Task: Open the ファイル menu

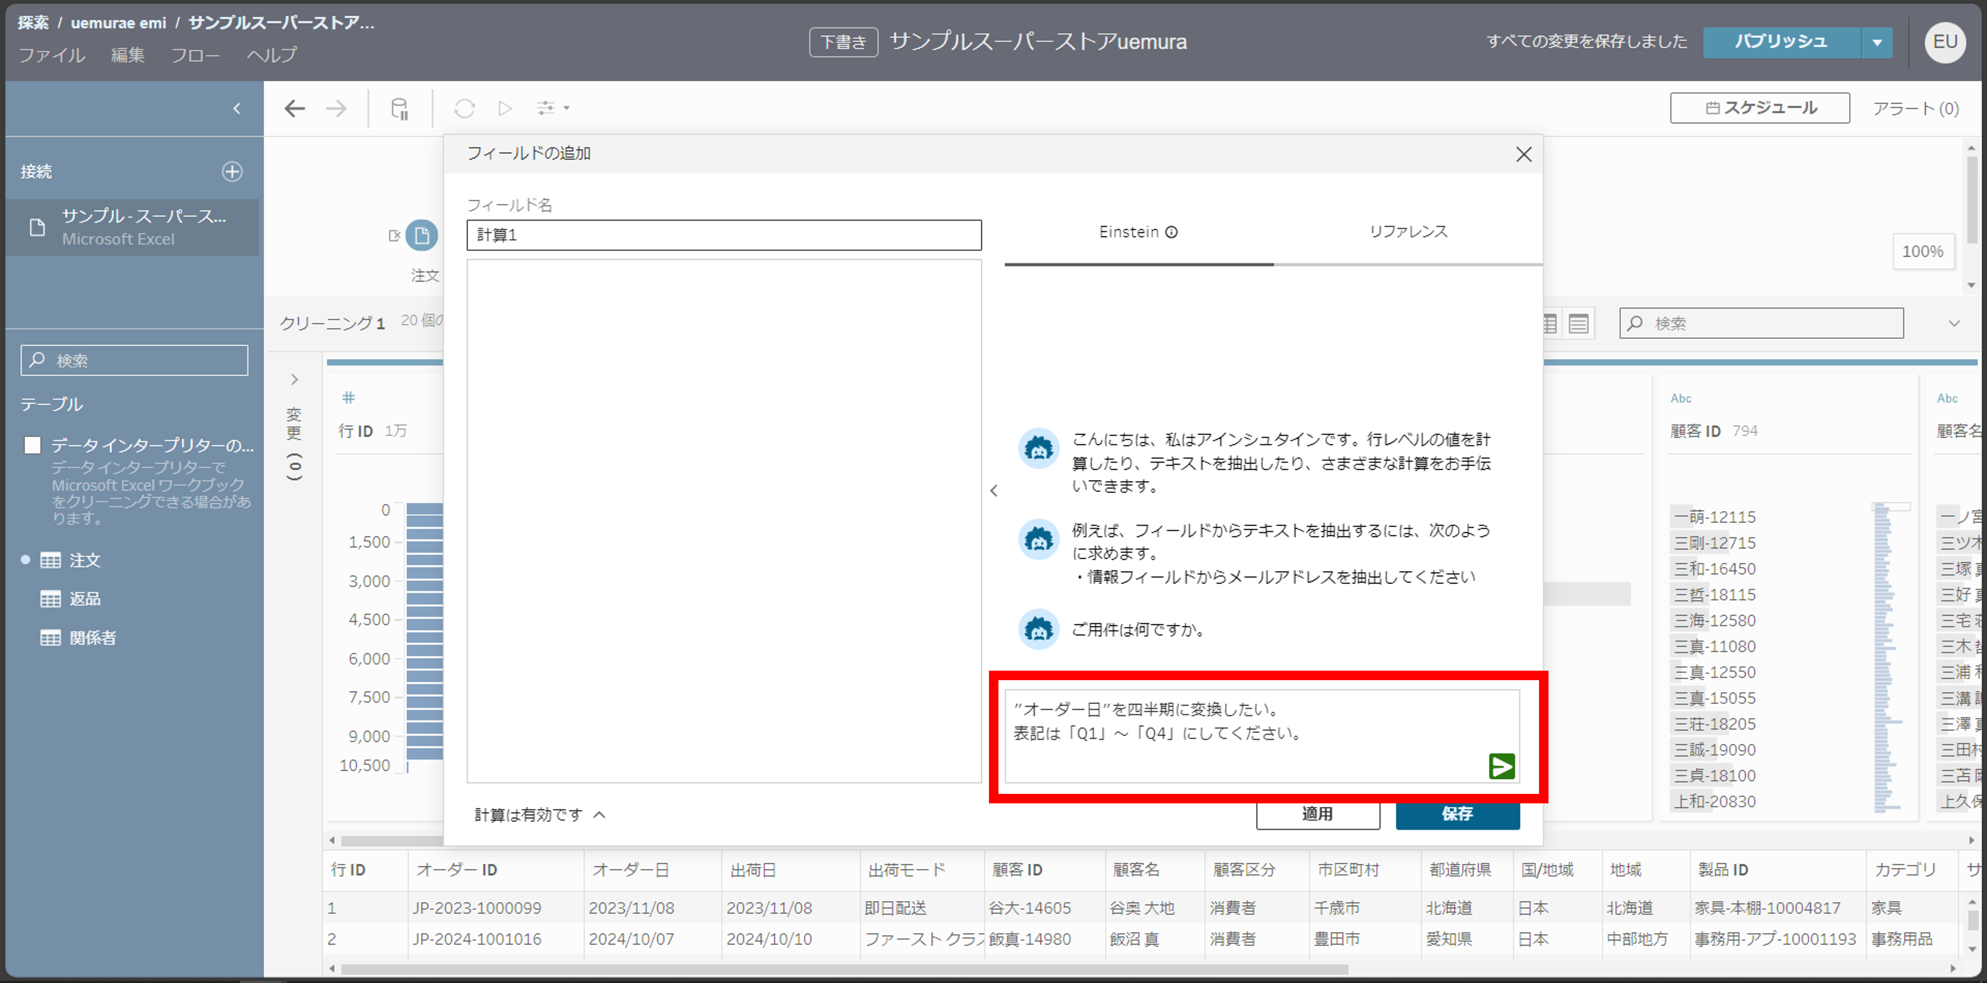Action: (x=51, y=56)
